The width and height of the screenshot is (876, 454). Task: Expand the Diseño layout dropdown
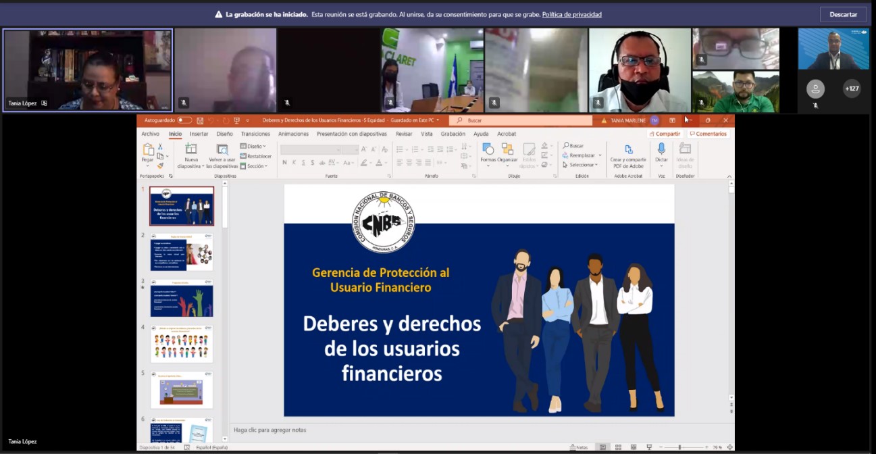(x=254, y=146)
